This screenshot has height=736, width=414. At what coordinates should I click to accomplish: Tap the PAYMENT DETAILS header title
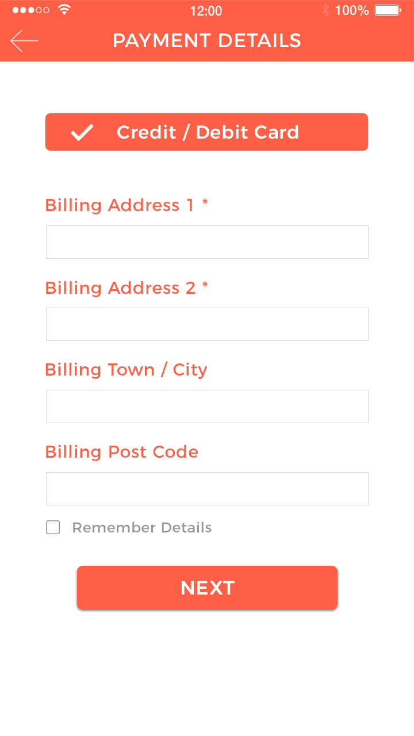(x=207, y=41)
